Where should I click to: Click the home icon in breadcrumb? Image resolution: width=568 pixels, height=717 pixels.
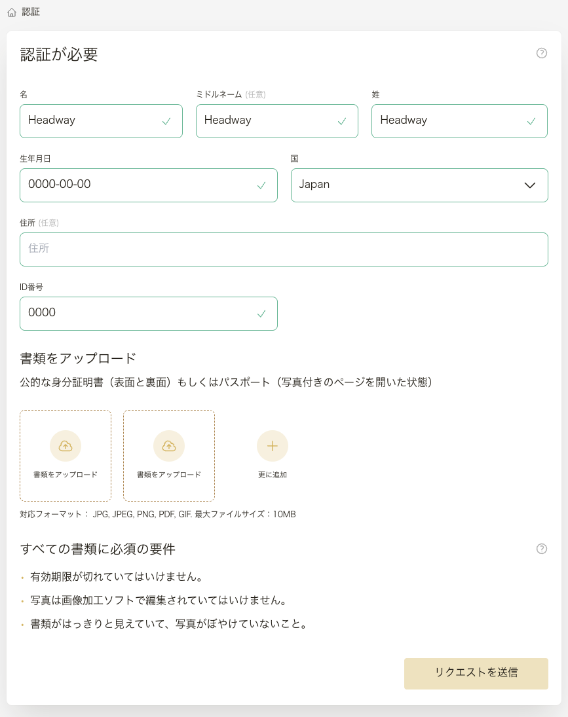pos(12,12)
